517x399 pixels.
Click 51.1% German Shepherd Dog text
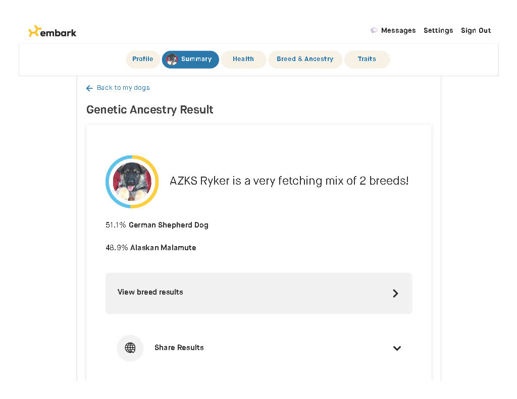pos(157,225)
